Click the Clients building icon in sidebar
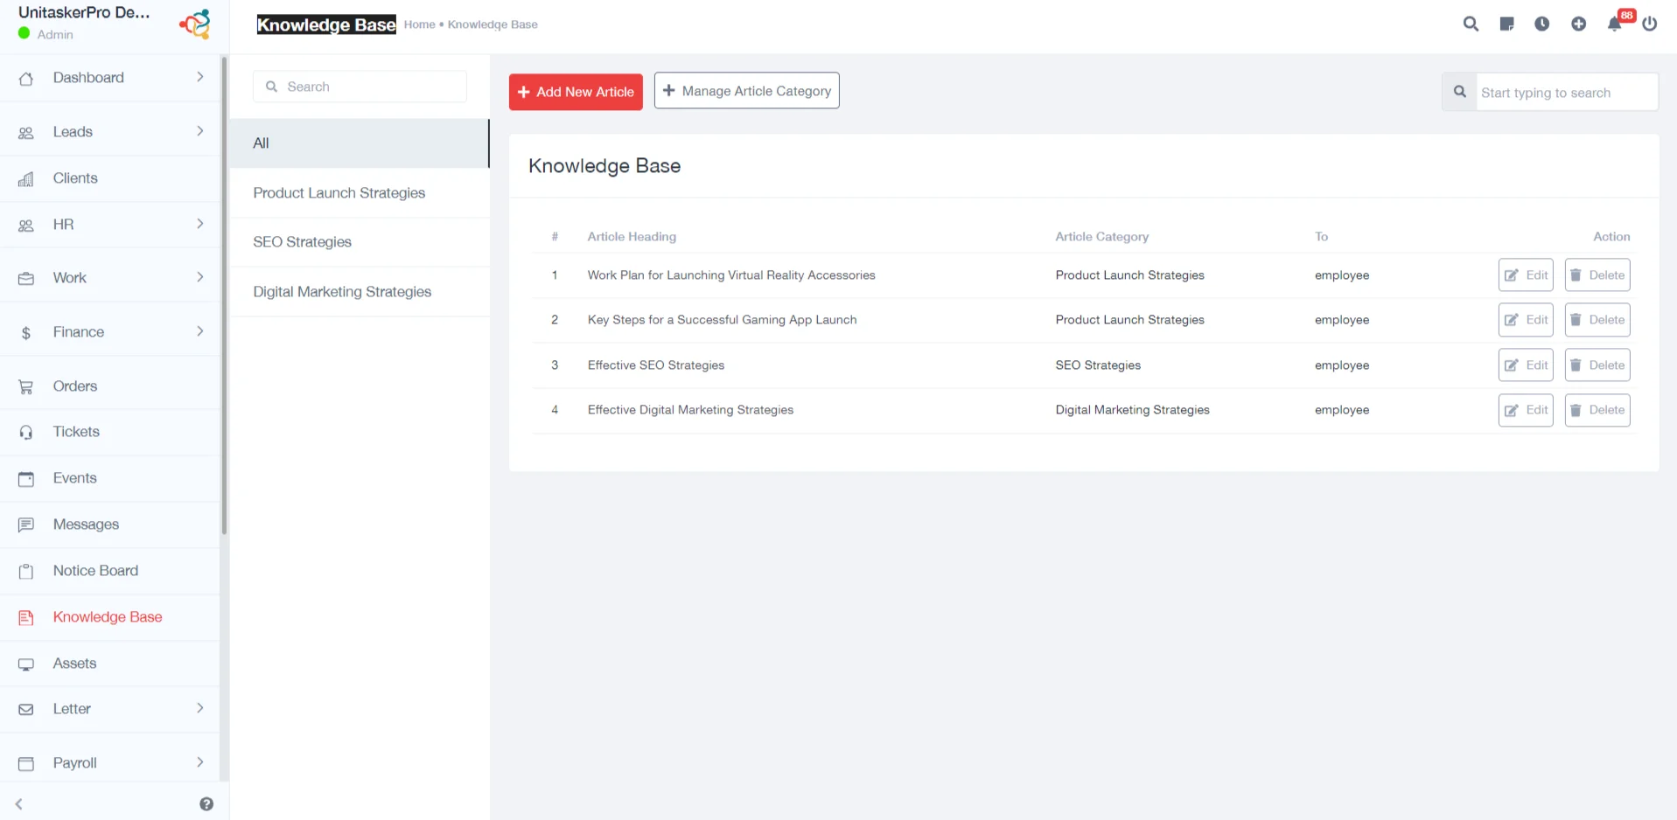Image resolution: width=1677 pixels, height=820 pixels. (26, 179)
